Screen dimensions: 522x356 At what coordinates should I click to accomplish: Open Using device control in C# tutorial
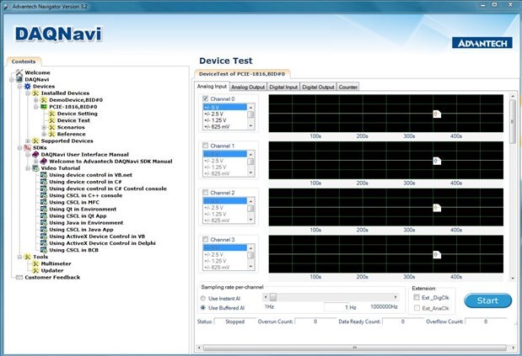(85, 182)
